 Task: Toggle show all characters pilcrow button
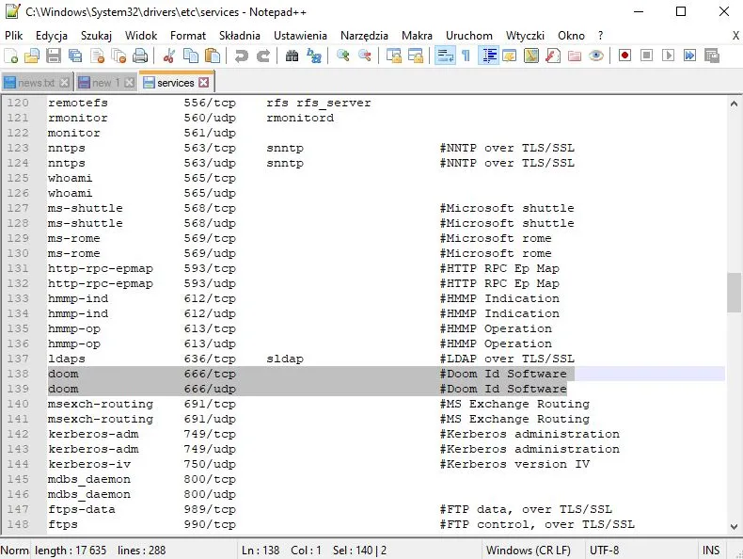pyautogui.click(x=466, y=56)
